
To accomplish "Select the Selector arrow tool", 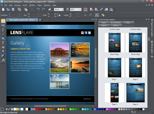I will click(3, 21).
